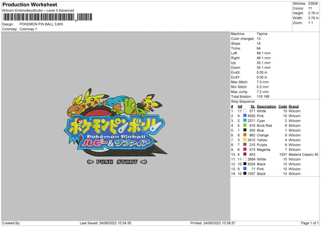Click the Trims value 84

(x=258, y=48)
